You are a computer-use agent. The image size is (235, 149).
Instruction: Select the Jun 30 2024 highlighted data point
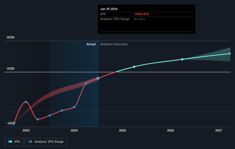tap(98, 78)
